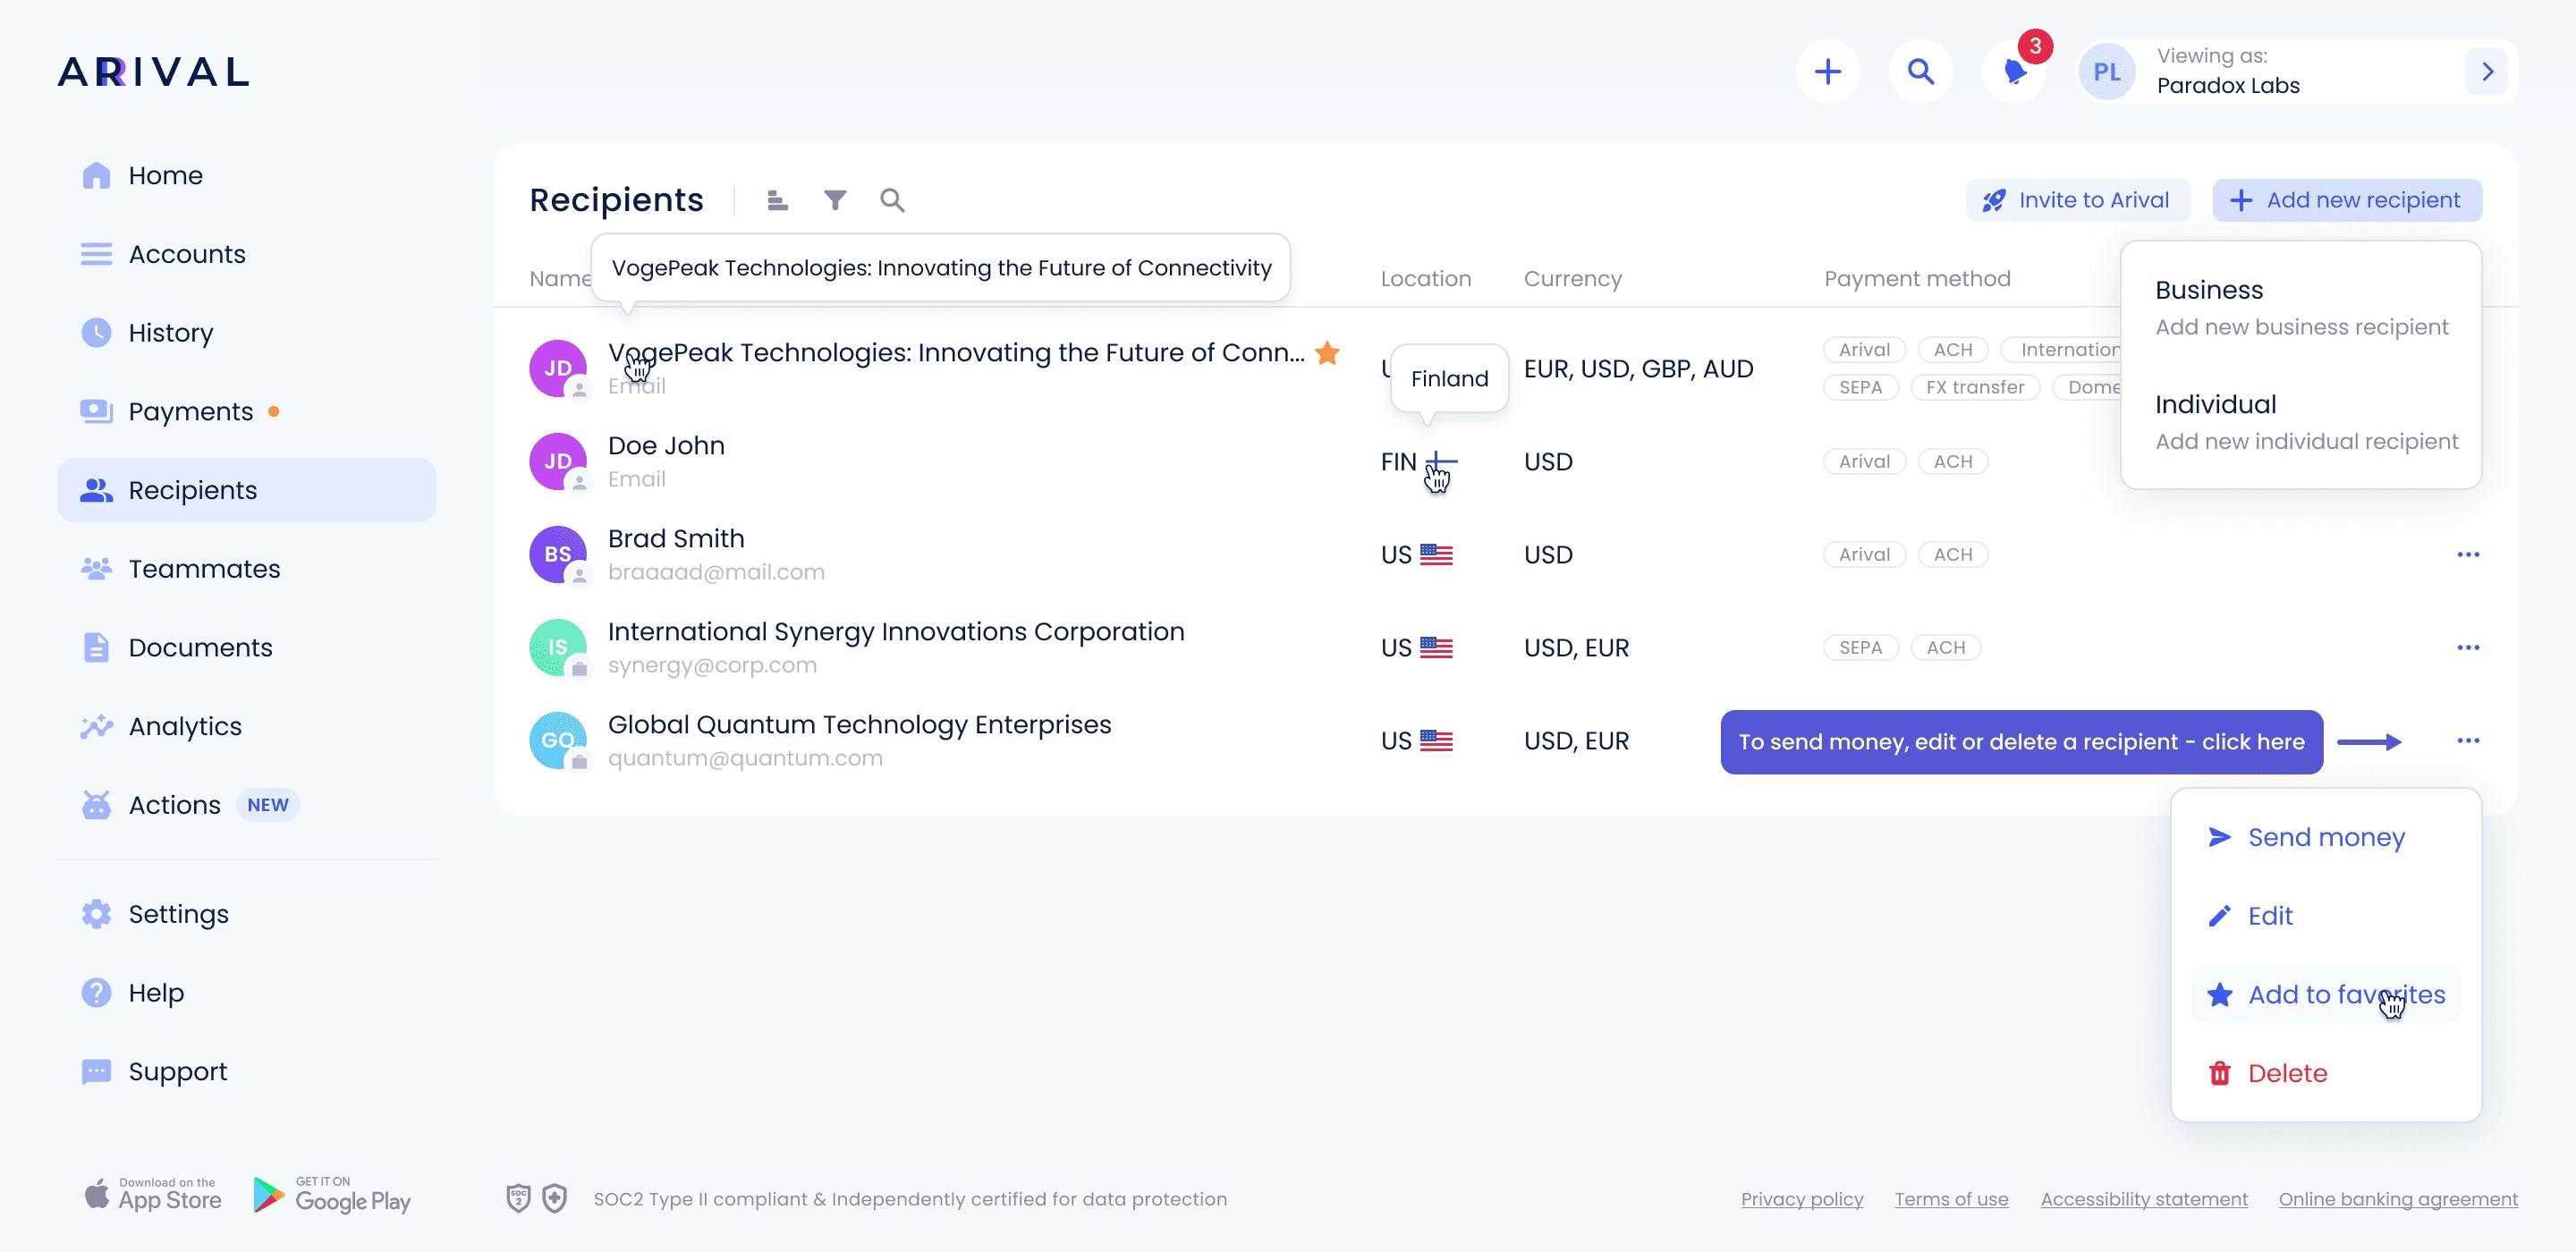The width and height of the screenshot is (2576, 1252).
Task: Open Terms of use link
Action: point(1951,1199)
